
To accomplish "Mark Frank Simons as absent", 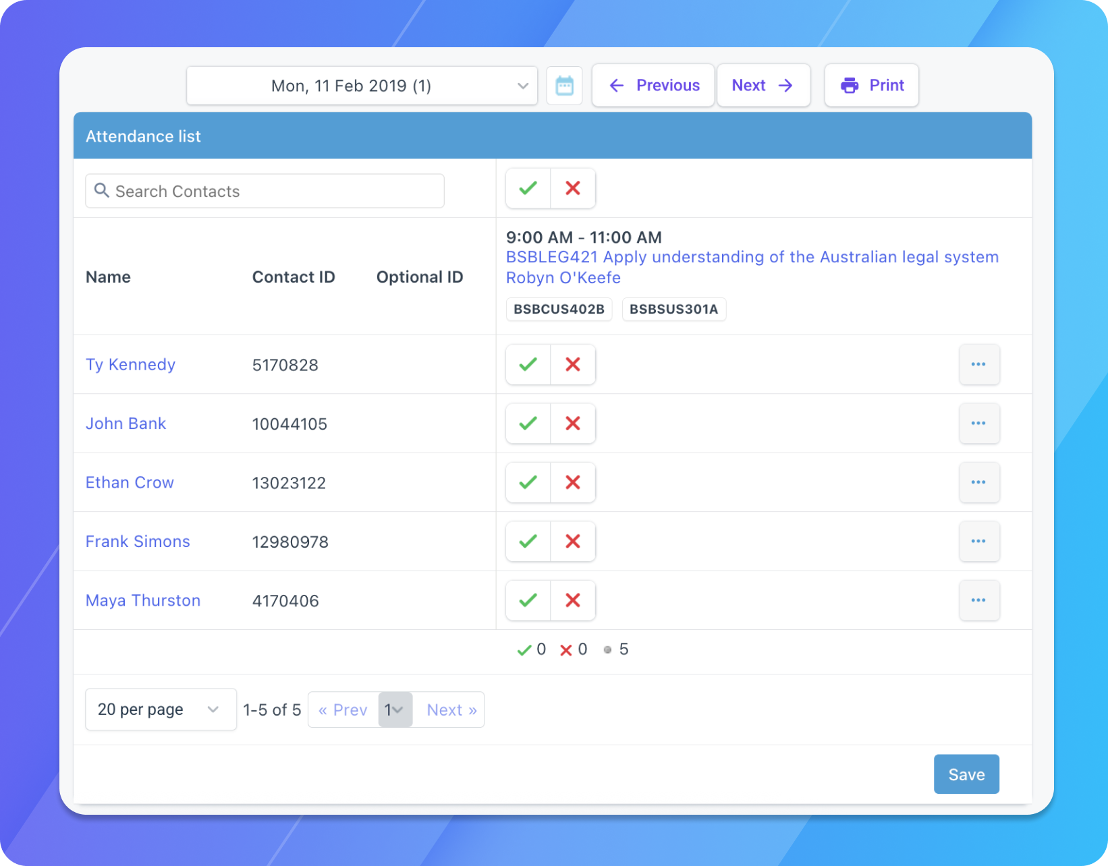I will tap(573, 542).
